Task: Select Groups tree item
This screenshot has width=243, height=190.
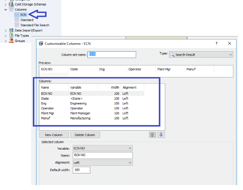Action: pos(20,41)
